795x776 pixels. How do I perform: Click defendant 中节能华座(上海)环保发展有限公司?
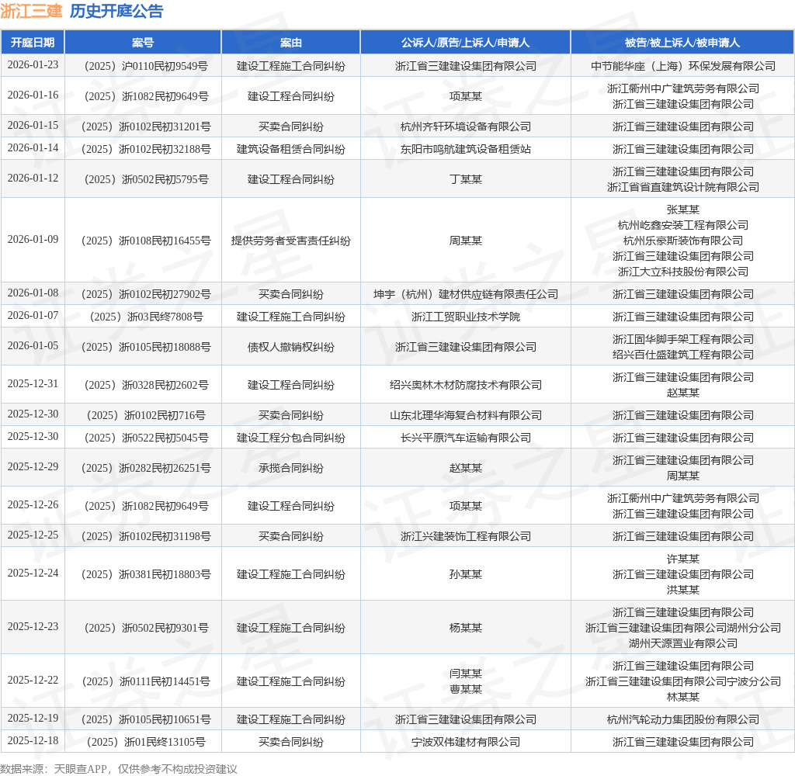click(683, 66)
